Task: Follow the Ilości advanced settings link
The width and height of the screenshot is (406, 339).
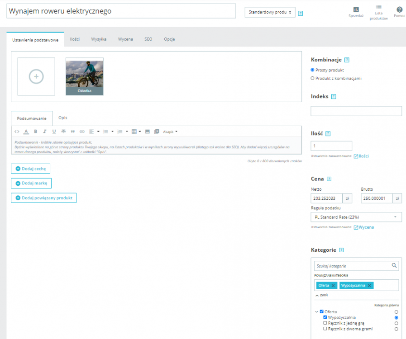Action: (x=361, y=156)
